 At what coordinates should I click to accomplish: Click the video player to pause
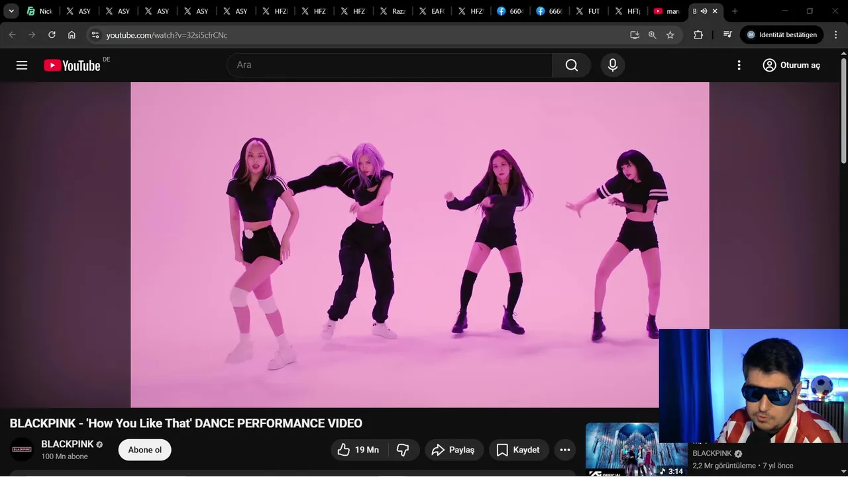(419, 244)
